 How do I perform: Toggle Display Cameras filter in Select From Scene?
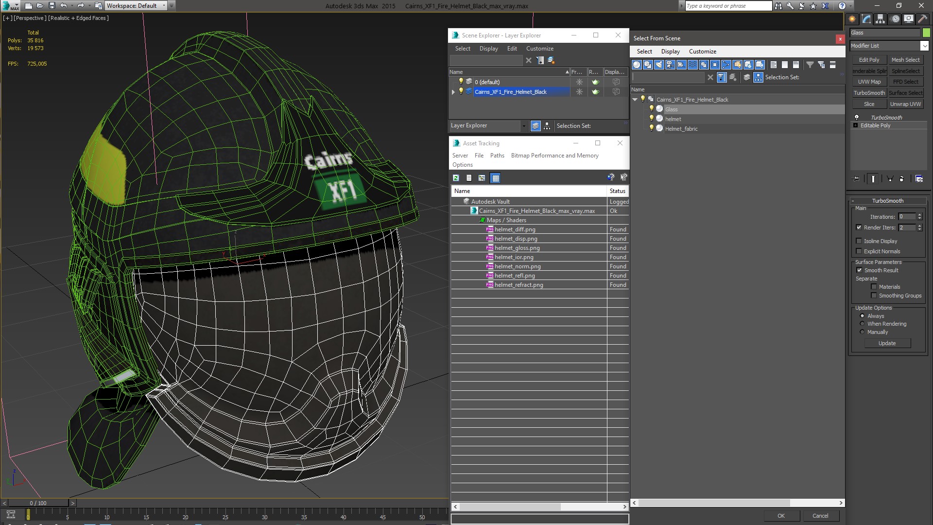pyautogui.click(x=670, y=65)
